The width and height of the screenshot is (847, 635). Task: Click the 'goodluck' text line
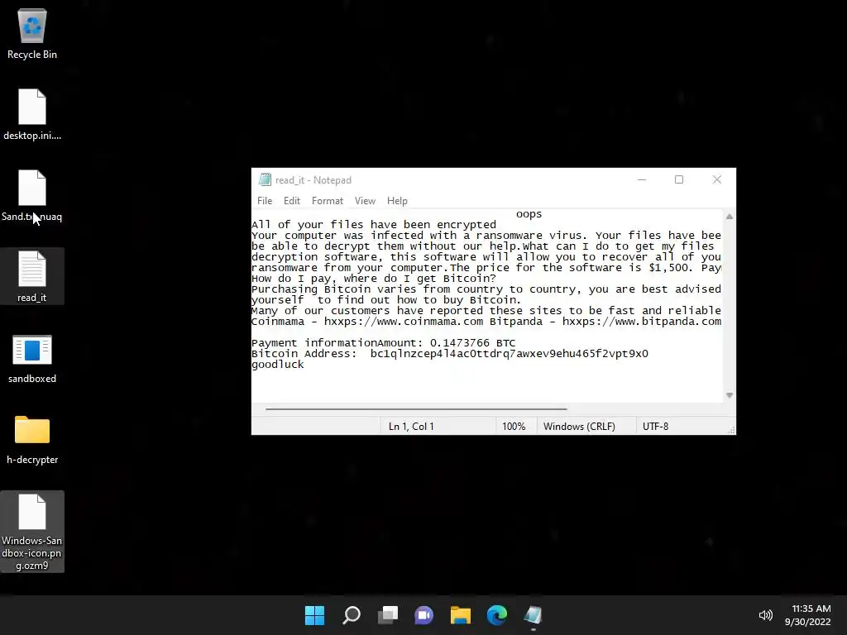click(278, 365)
